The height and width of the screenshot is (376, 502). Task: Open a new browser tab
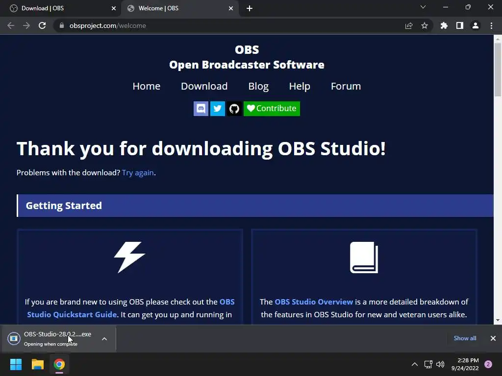250,8
